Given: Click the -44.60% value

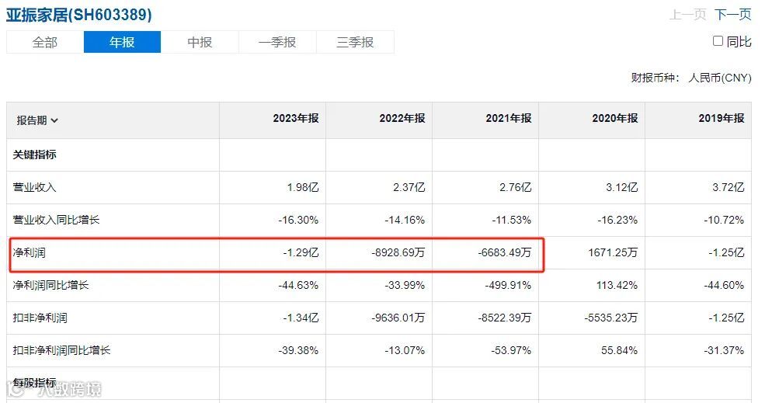Looking at the screenshot, I should click(x=724, y=285).
